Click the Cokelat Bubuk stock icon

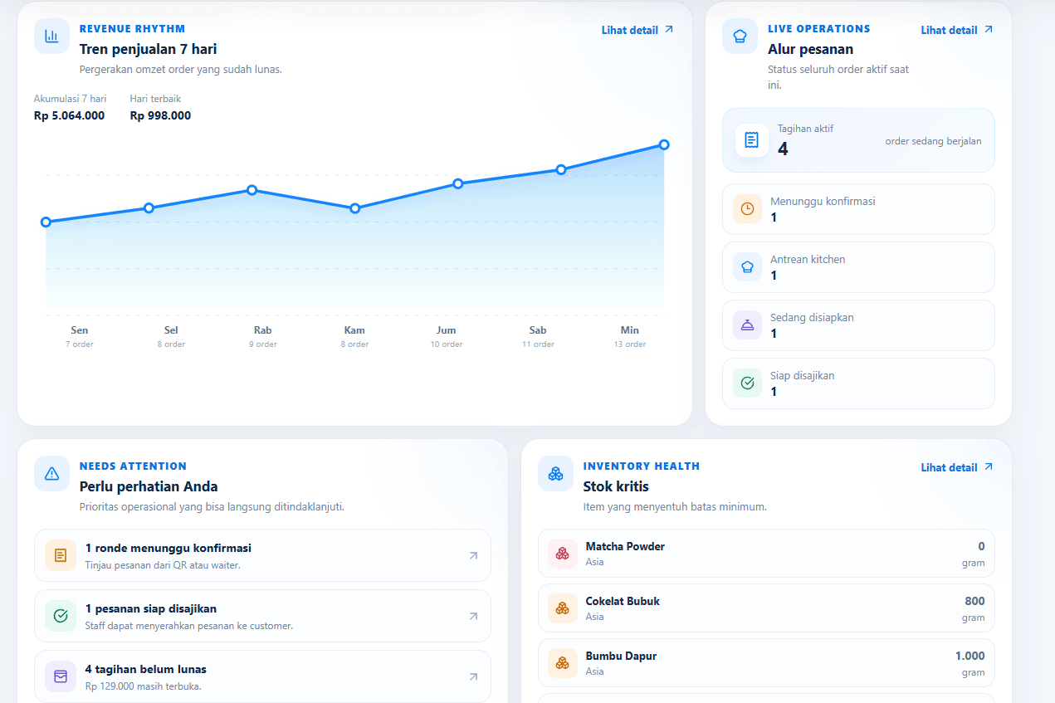coord(563,608)
